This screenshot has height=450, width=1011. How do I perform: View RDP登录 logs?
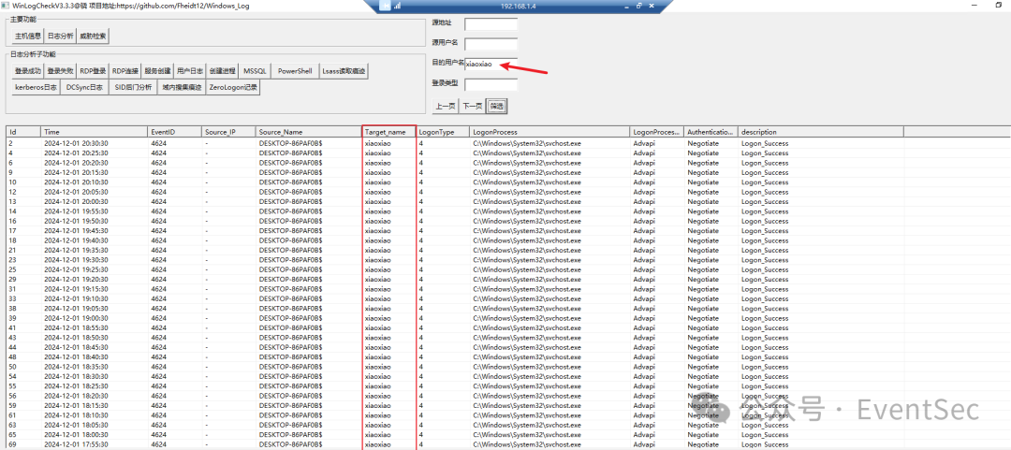coord(93,71)
